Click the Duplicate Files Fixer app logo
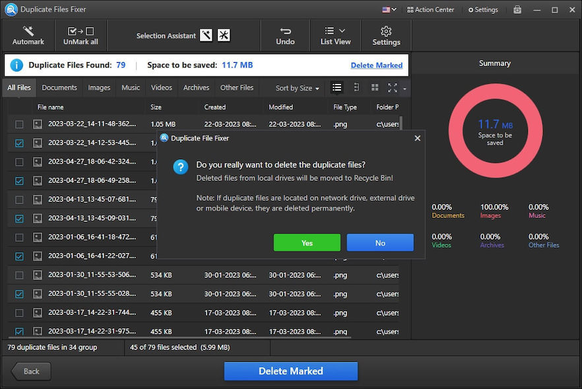The height and width of the screenshot is (389, 582). [x=11, y=9]
